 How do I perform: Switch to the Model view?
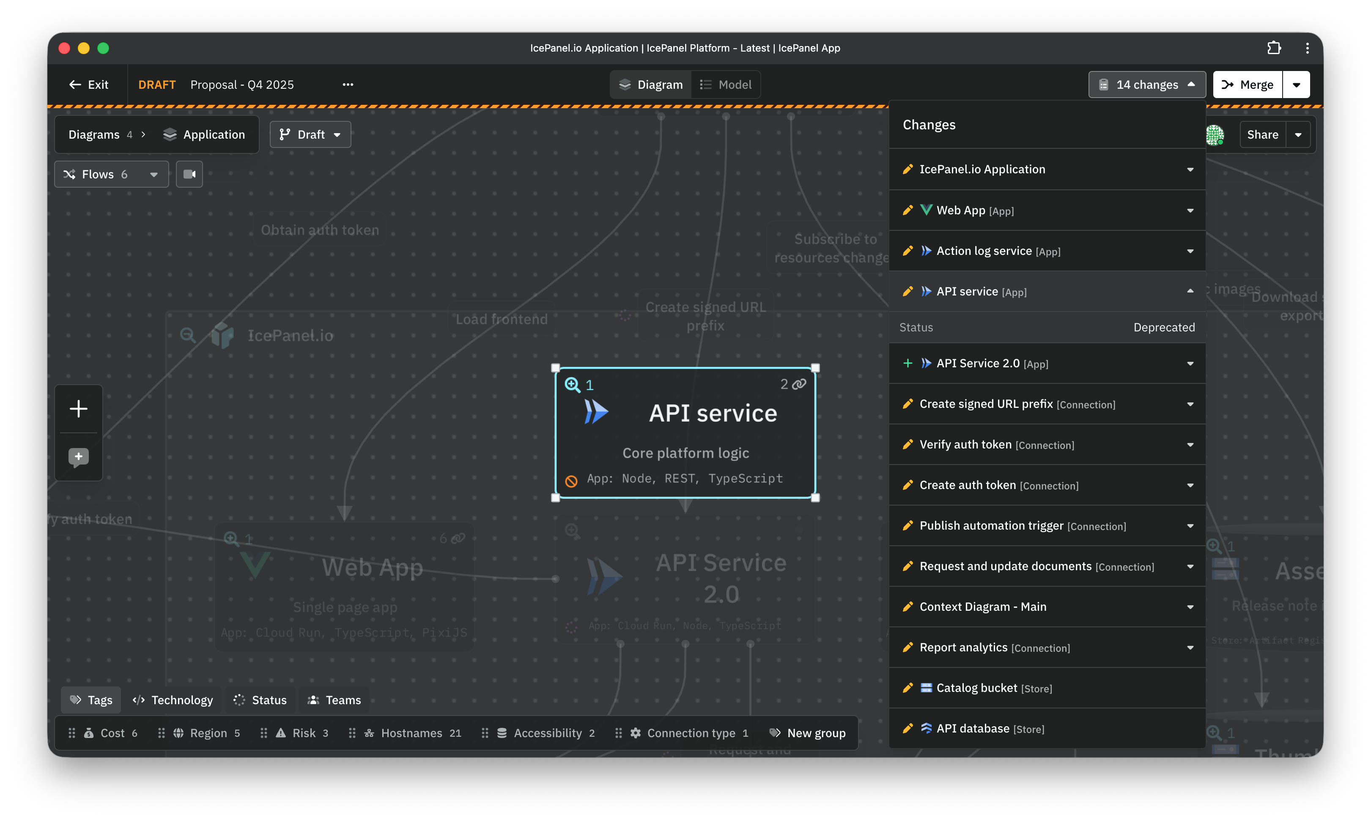726,85
